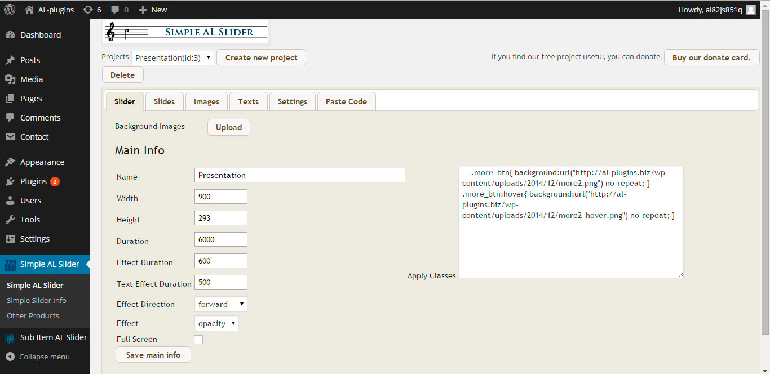Click the user avatar next to Howdy
This screenshot has height=374, width=770.
tap(751, 10)
